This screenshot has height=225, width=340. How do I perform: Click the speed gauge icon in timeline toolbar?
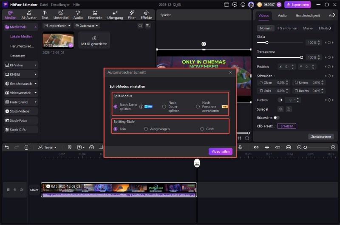pos(92,147)
